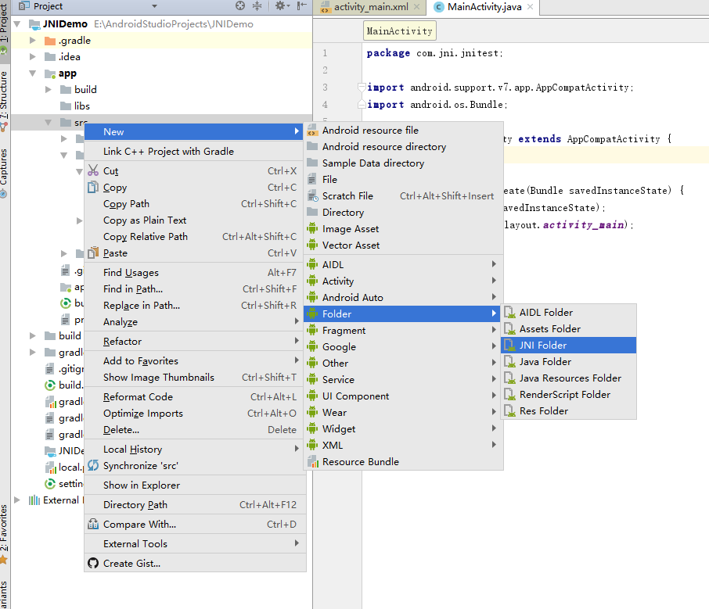Close the activity_main.xml tab

(x=417, y=7)
